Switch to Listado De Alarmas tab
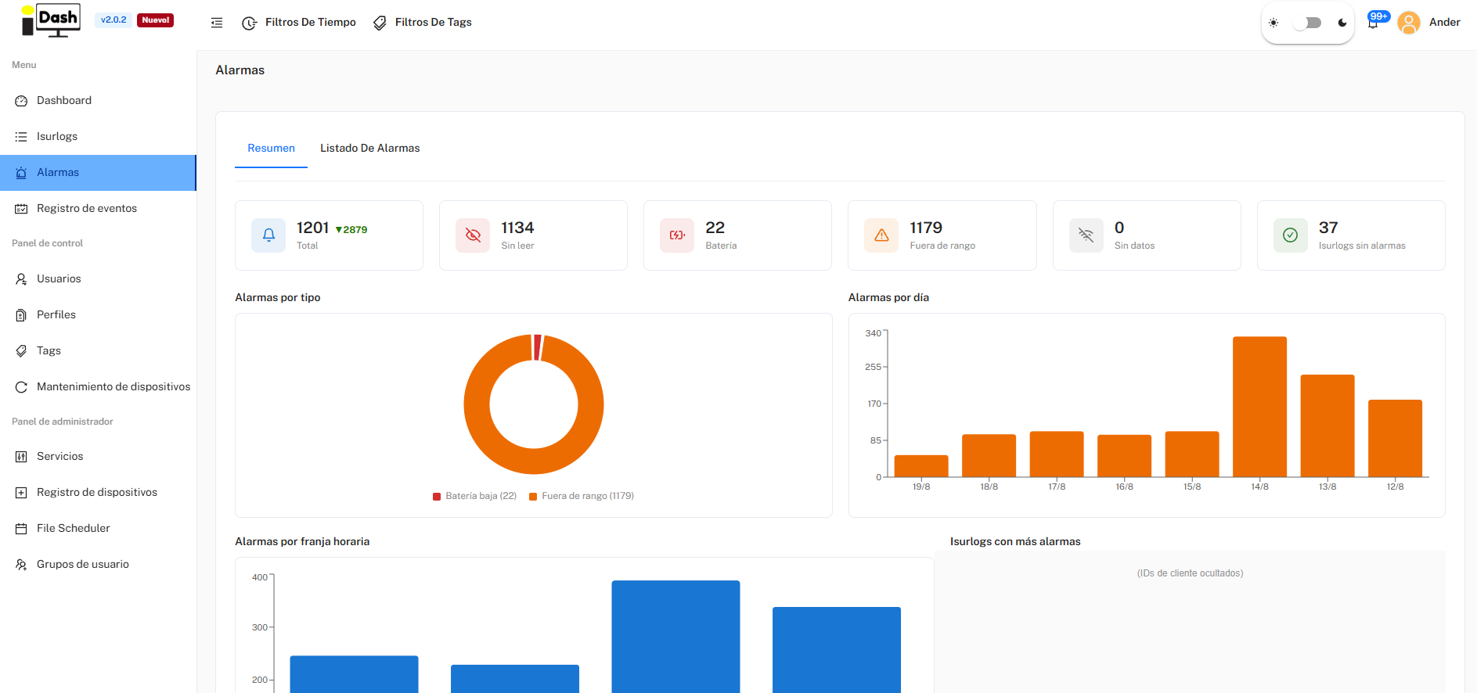Image resolution: width=1477 pixels, height=693 pixels. (x=370, y=149)
